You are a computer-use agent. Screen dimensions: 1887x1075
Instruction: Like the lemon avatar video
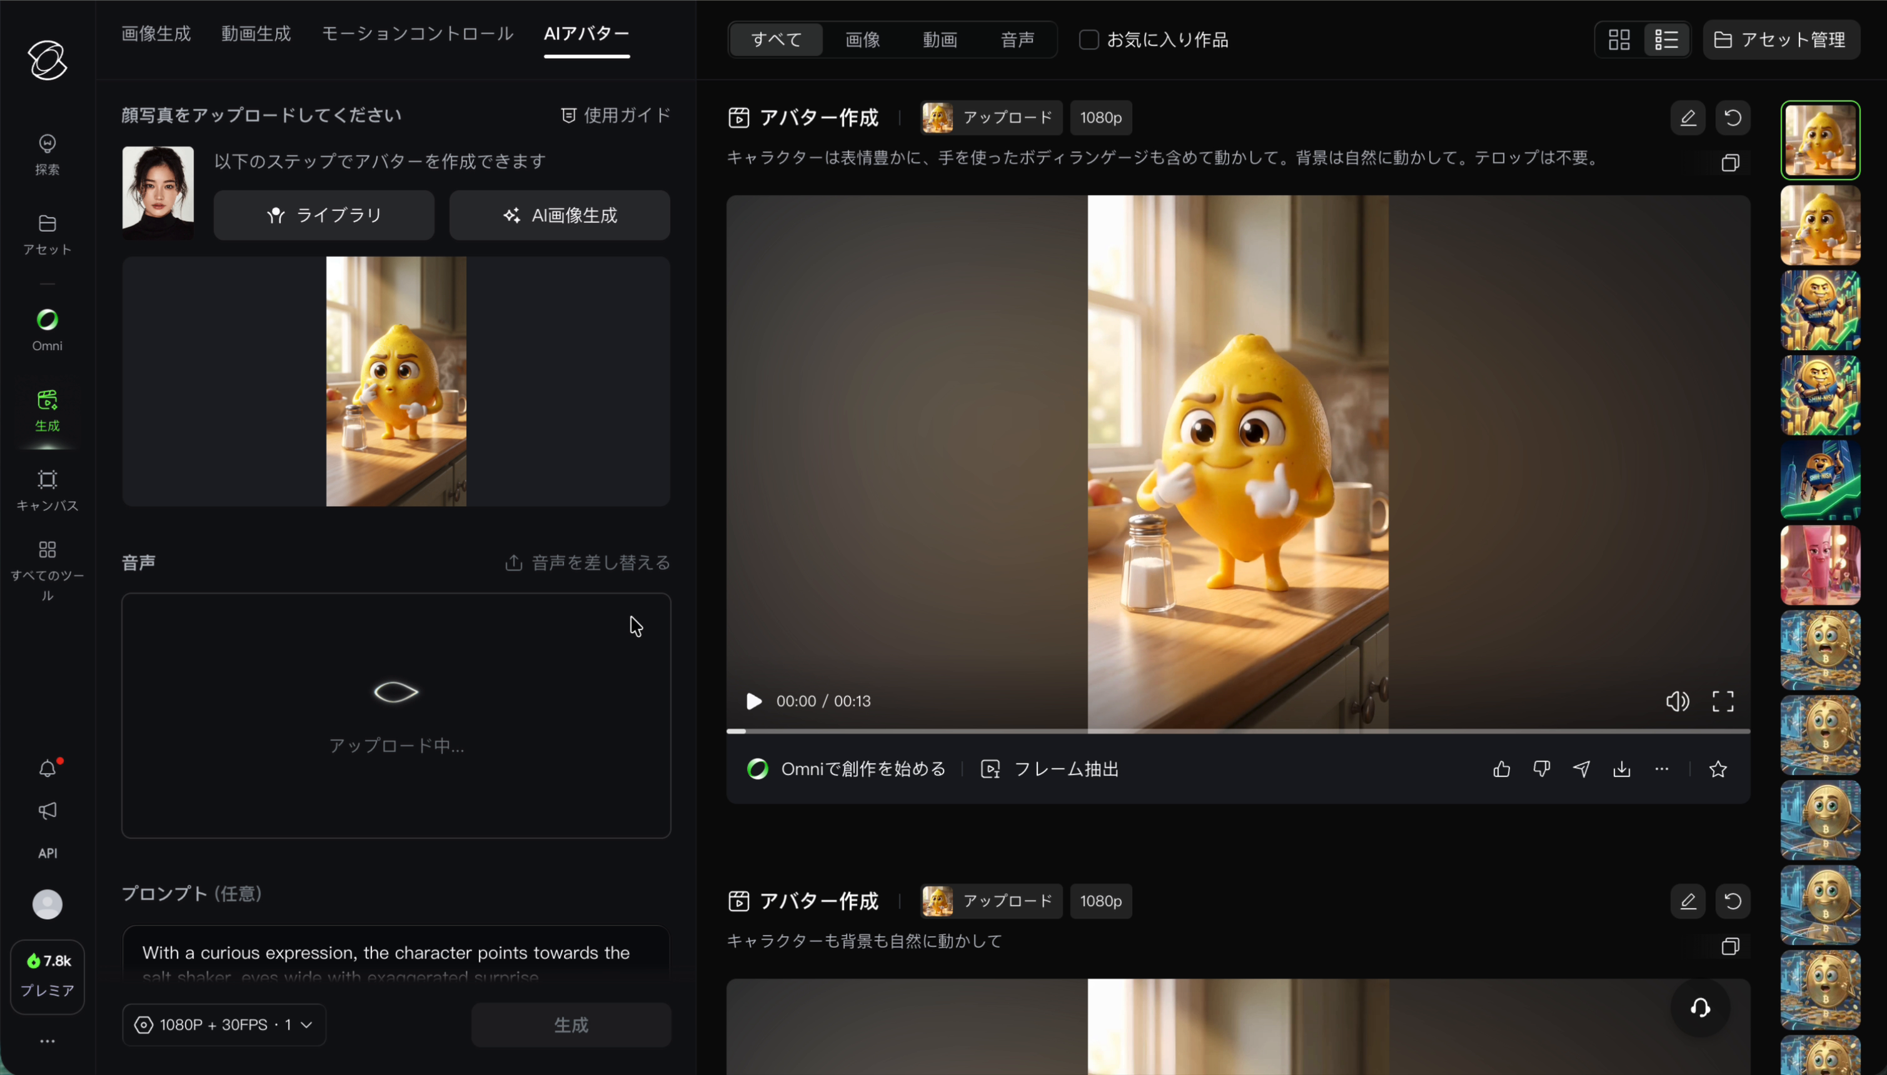(x=1501, y=769)
